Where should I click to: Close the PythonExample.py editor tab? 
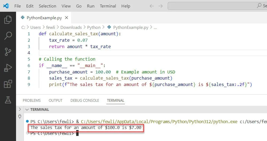click(x=67, y=18)
